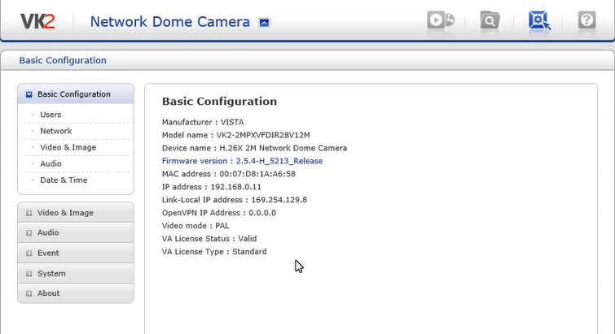This screenshot has height=334, width=615.
Task: Click the VA License Type : Standard line
Action: pos(214,251)
